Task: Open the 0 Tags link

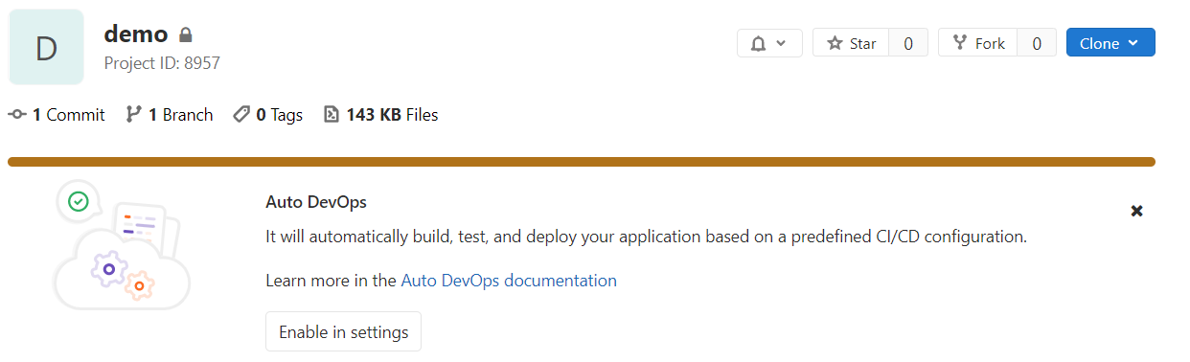Action: coord(268,115)
